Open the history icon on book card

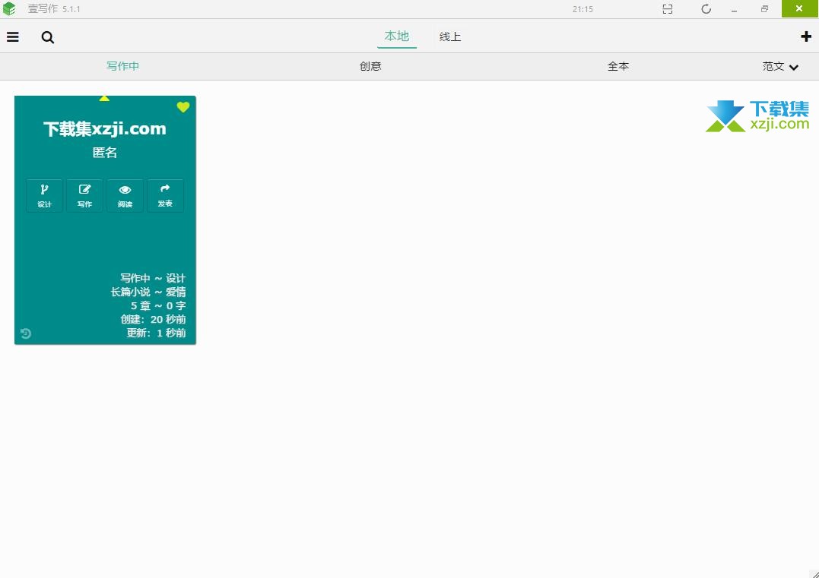[26, 333]
